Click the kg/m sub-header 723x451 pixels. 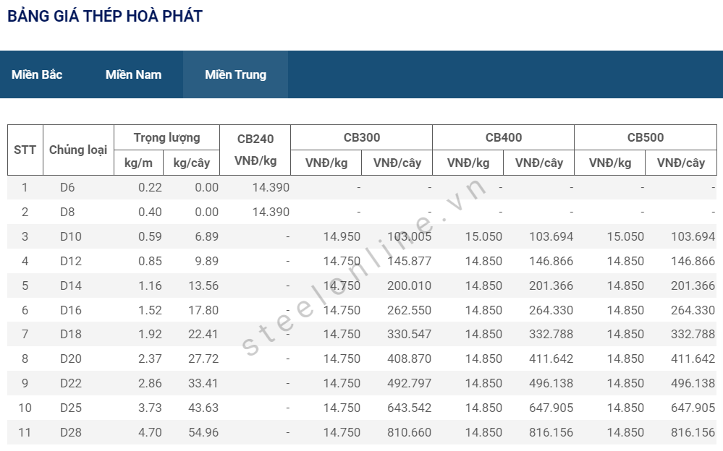tap(139, 163)
